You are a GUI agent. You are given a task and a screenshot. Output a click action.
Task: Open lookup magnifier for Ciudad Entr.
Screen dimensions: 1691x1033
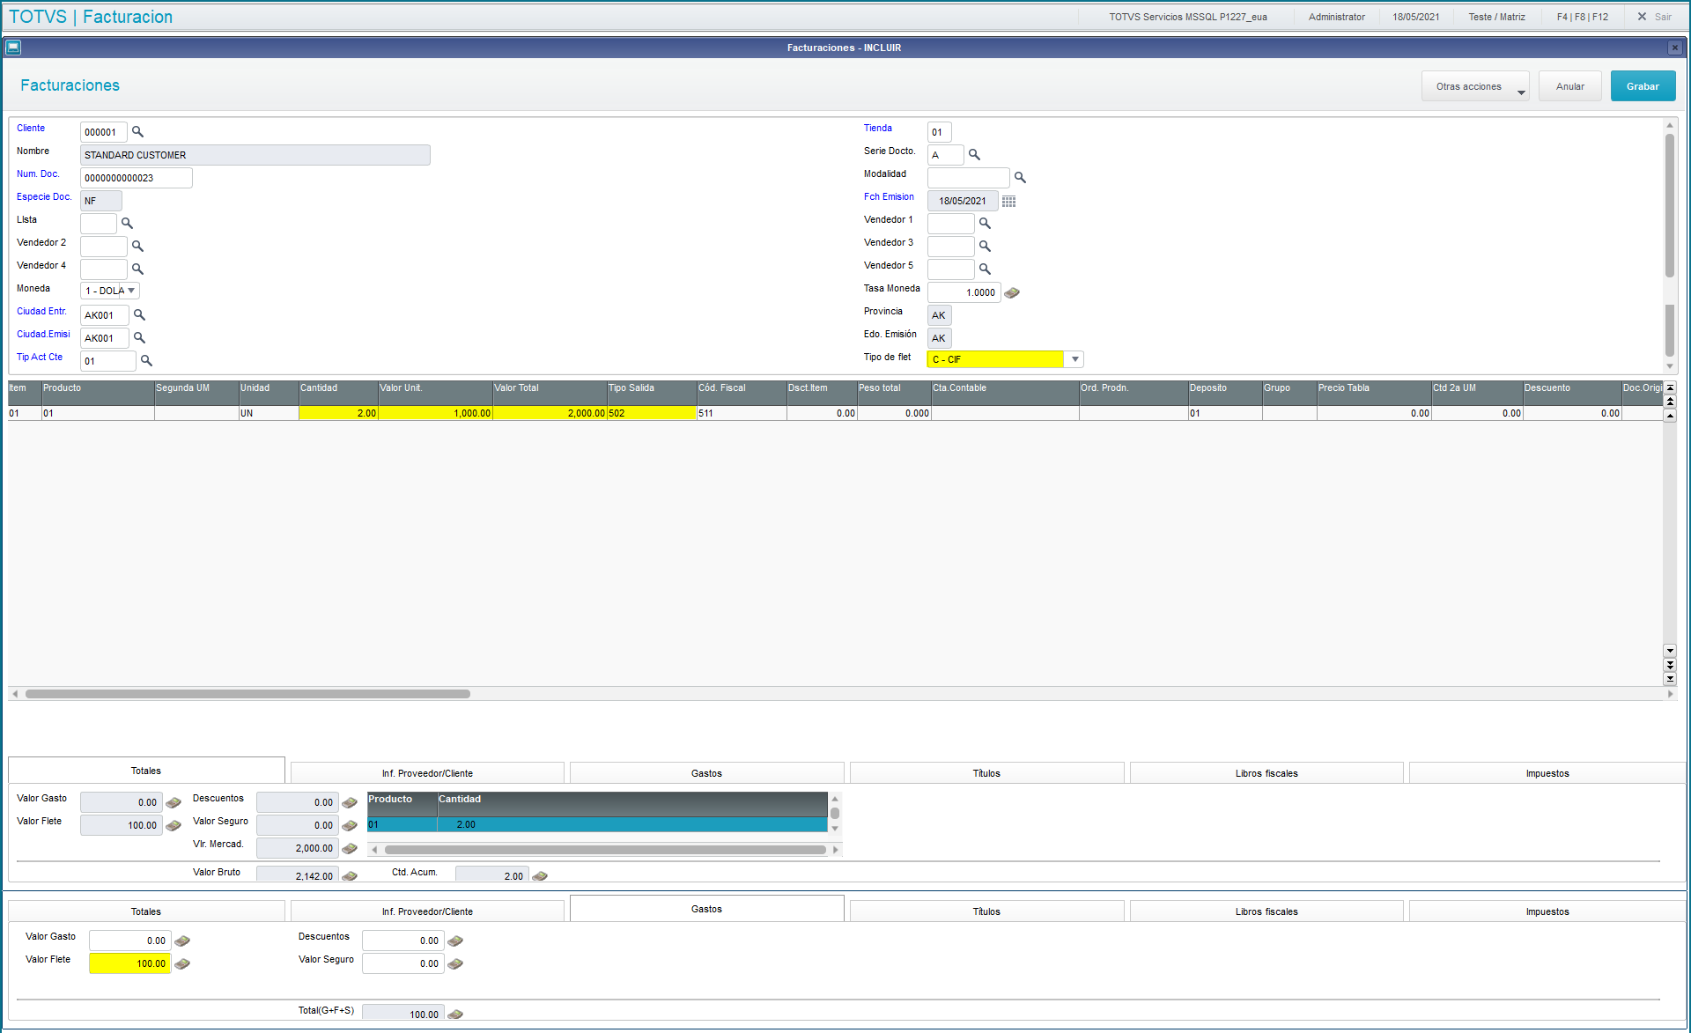coord(139,315)
